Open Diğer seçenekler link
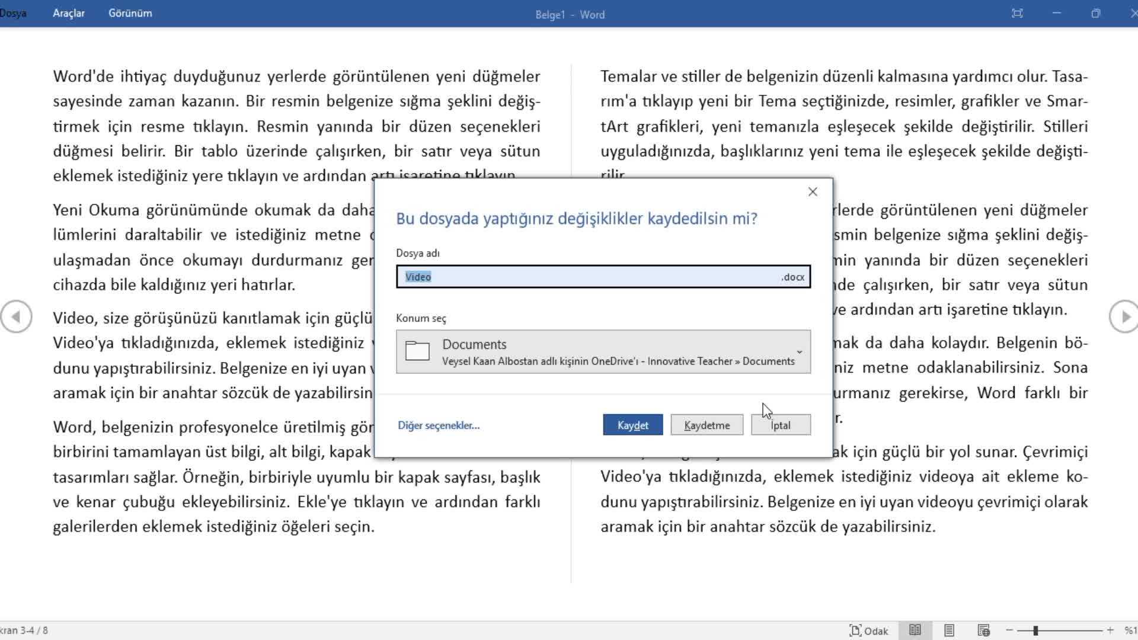The image size is (1138, 640). click(x=439, y=425)
